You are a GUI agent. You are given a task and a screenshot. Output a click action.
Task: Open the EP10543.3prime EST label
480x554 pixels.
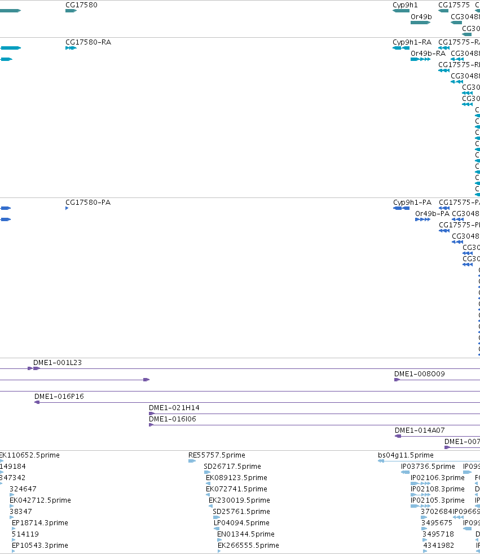click(40, 546)
